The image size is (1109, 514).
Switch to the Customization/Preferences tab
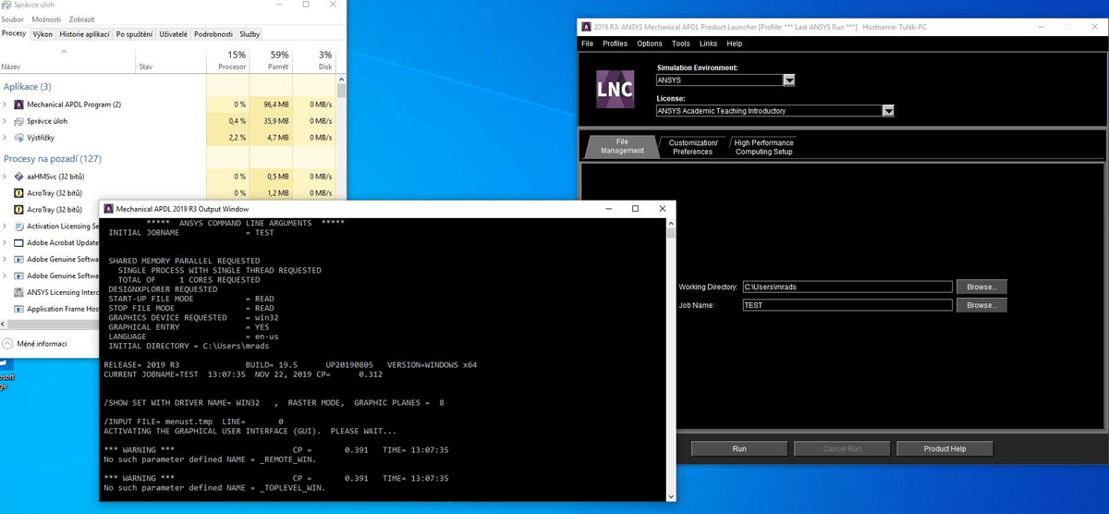coord(692,147)
